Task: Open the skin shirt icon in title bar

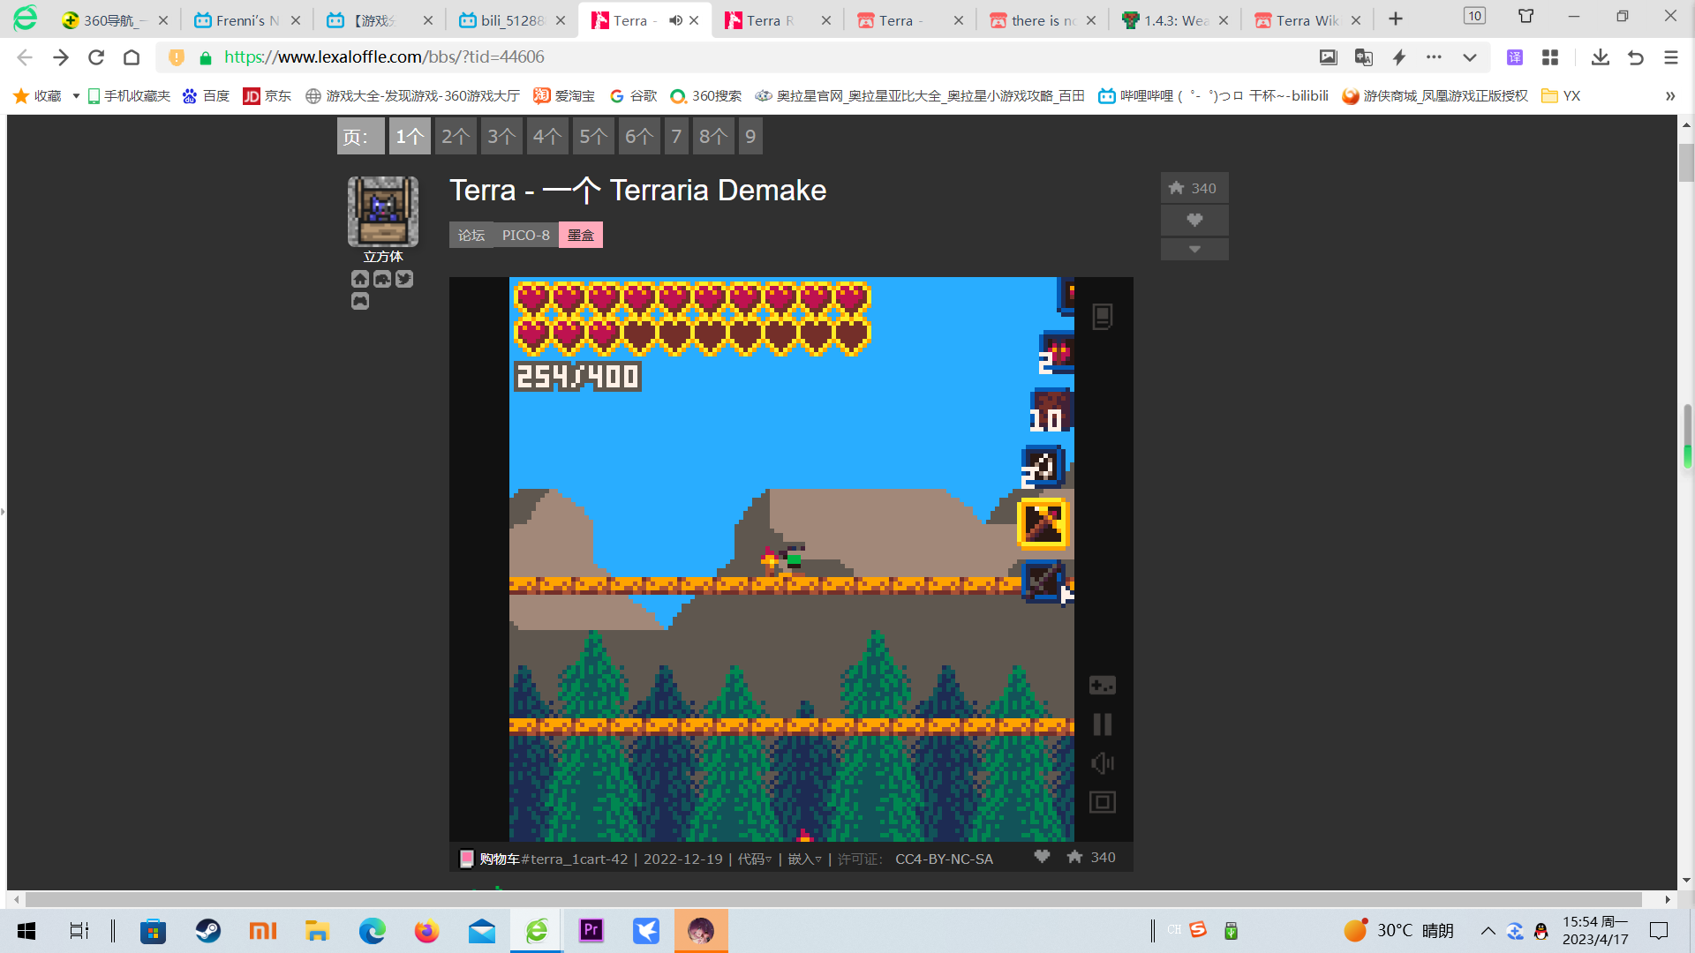Action: click(x=1525, y=16)
